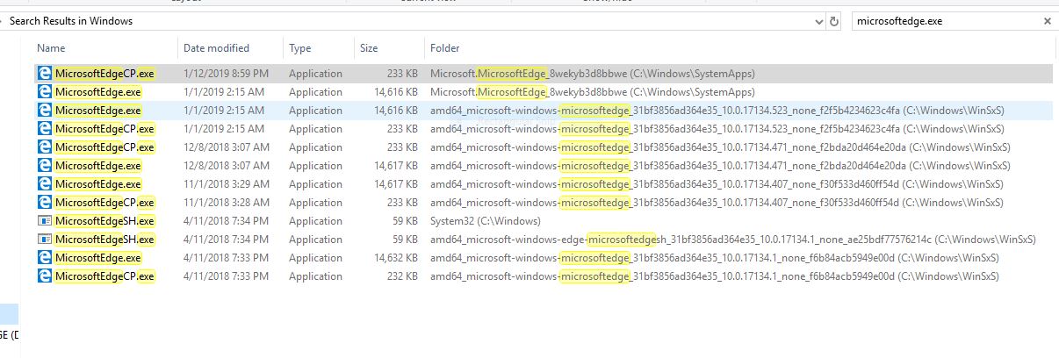Click the 59 KB size in the System32 row
Screen dimensions: 1059x358
click(x=404, y=221)
